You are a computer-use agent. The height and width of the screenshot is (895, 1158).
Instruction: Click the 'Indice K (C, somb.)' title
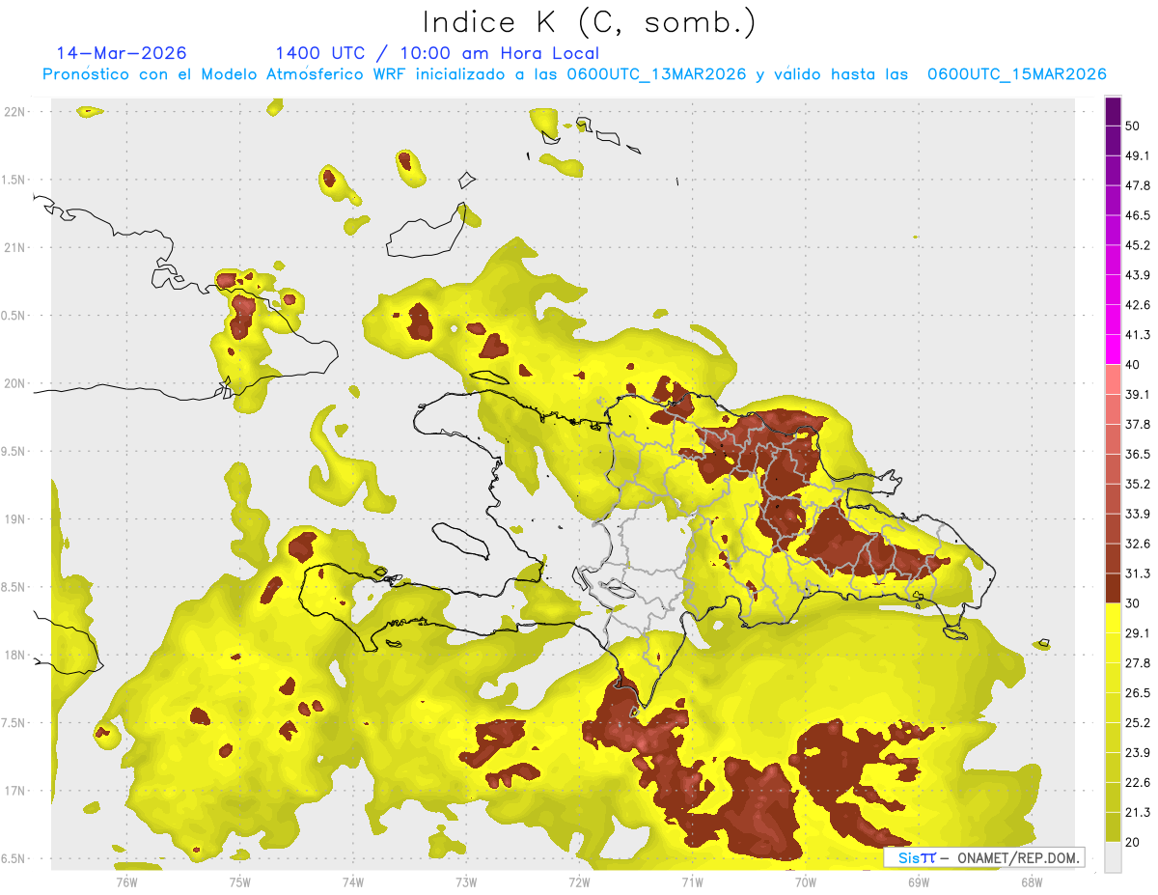589,22
